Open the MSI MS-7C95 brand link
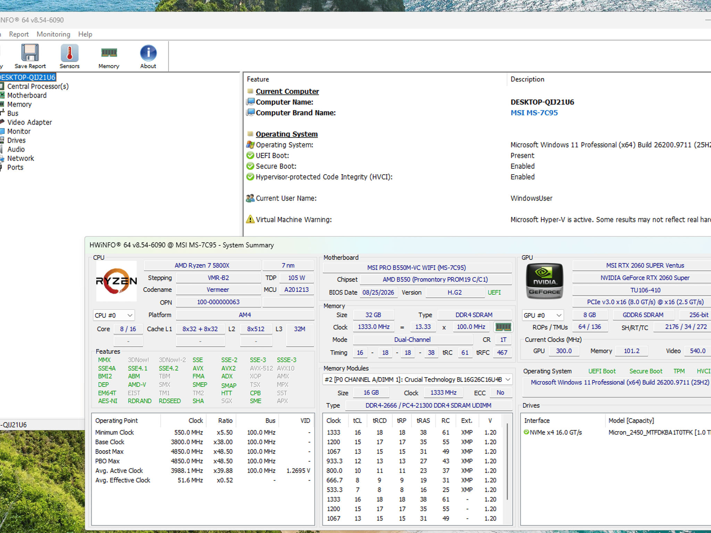Screen dimensions: 711x533 click(x=534, y=113)
